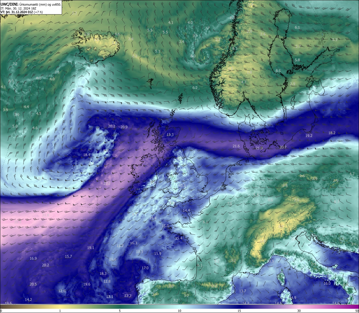Click the colorbar tick label 10

point(179,311)
